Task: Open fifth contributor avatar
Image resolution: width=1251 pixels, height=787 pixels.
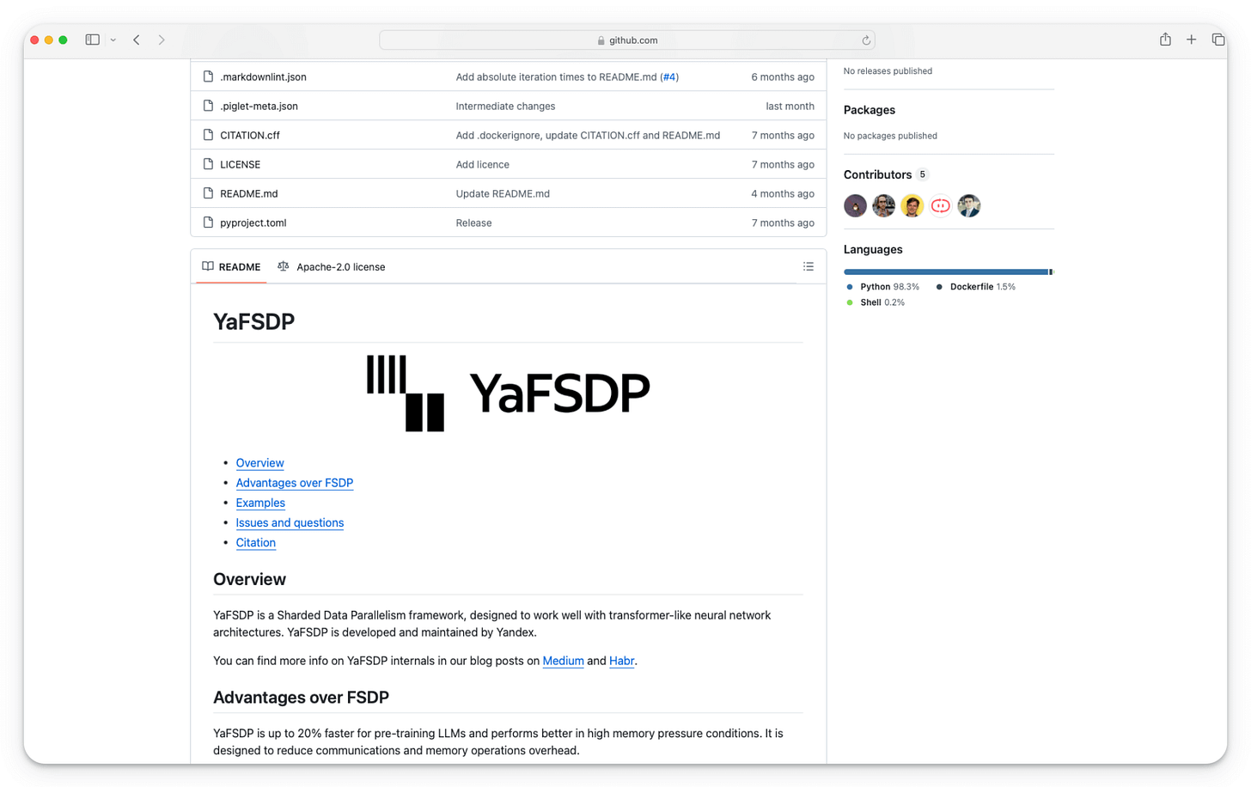Action: 968,206
